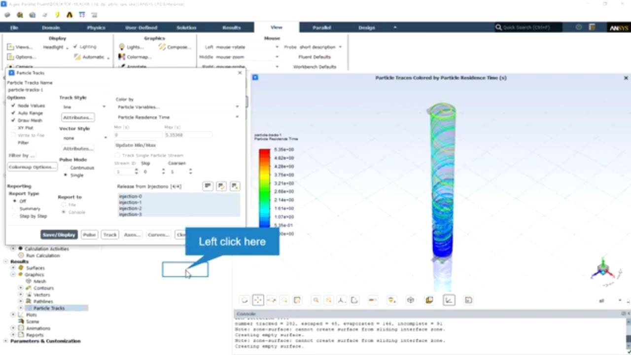Open the Track Style dropdown showing line
The height and width of the screenshot is (355, 631).
pos(83,107)
